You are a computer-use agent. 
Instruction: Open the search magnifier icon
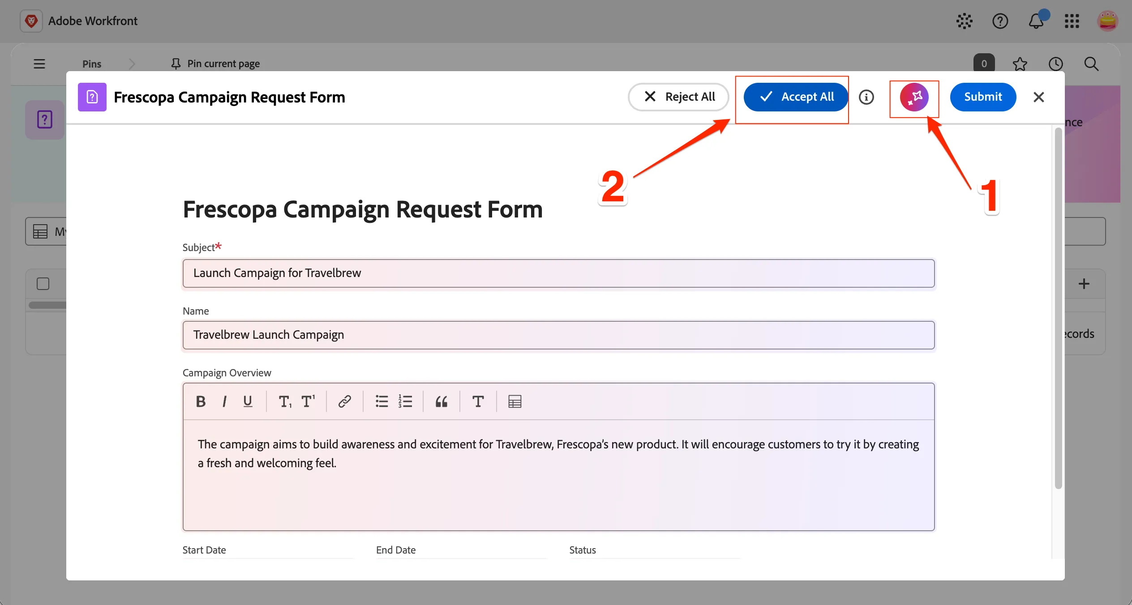pos(1092,64)
